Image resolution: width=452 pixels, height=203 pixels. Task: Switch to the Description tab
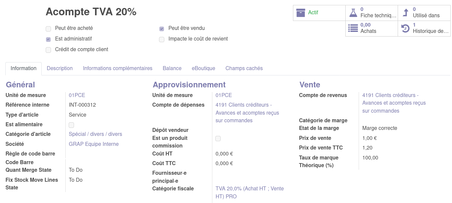(x=60, y=68)
